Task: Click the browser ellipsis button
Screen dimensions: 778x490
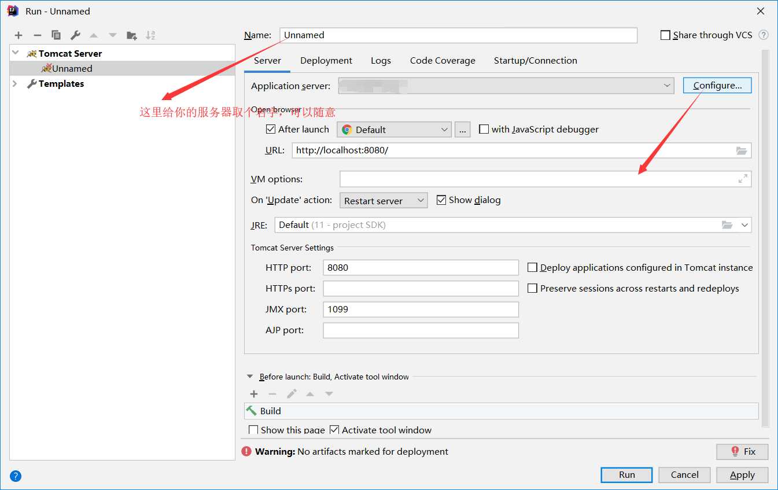Action: tap(462, 130)
